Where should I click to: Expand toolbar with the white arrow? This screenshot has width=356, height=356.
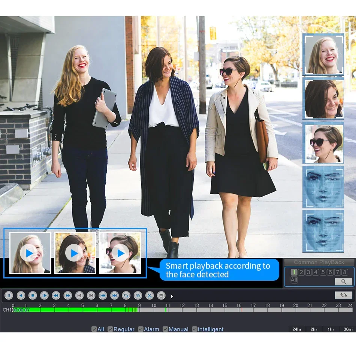(172, 296)
